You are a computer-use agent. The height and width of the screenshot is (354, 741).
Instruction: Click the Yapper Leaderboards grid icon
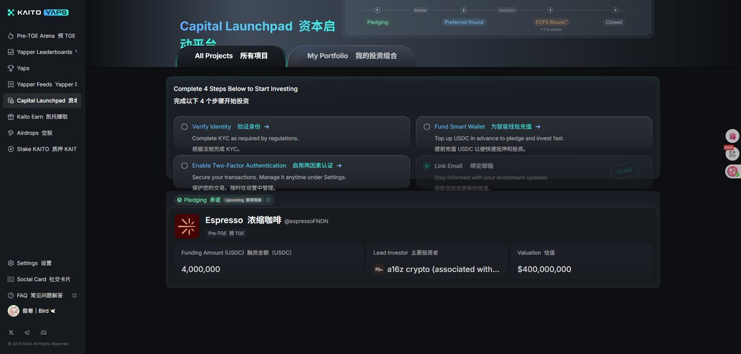click(x=11, y=52)
